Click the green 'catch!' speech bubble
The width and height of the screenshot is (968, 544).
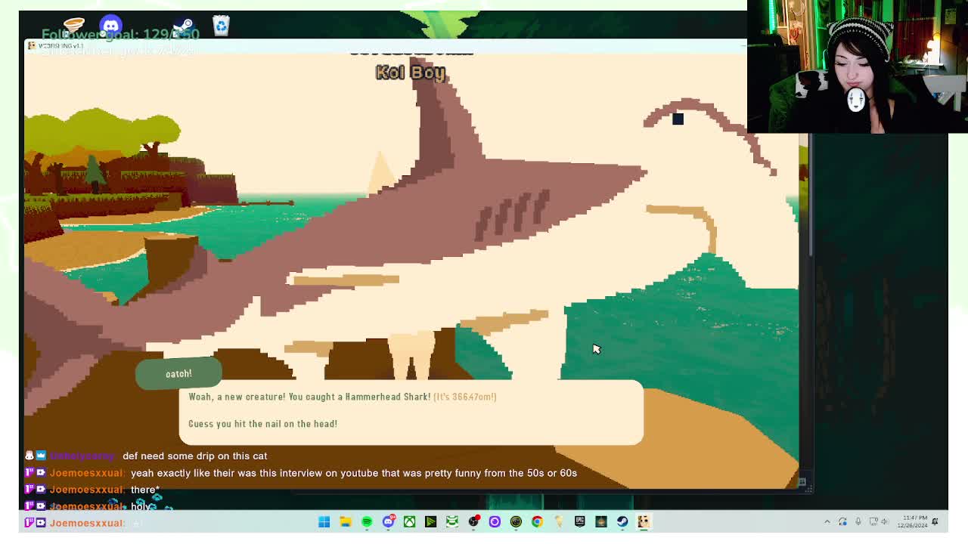click(178, 373)
